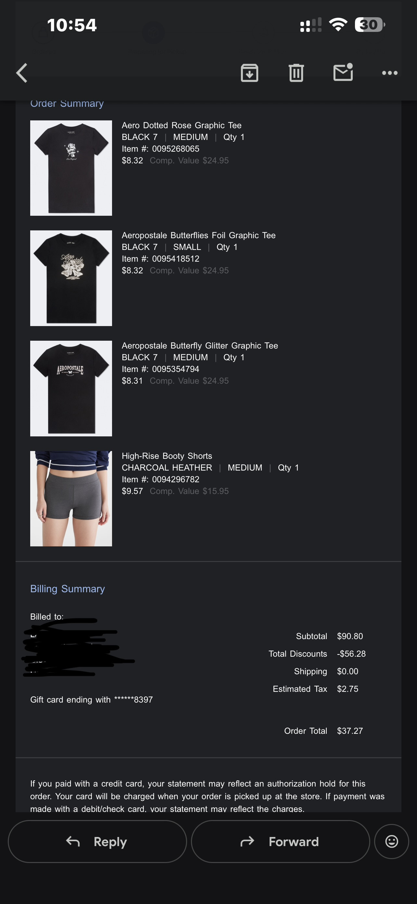
Task: Add an emoji reaction with the smiley icon
Action: click(391, 842)
